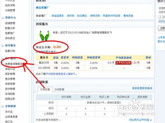Open 退款管理 in the sidebar

(10, 74)
